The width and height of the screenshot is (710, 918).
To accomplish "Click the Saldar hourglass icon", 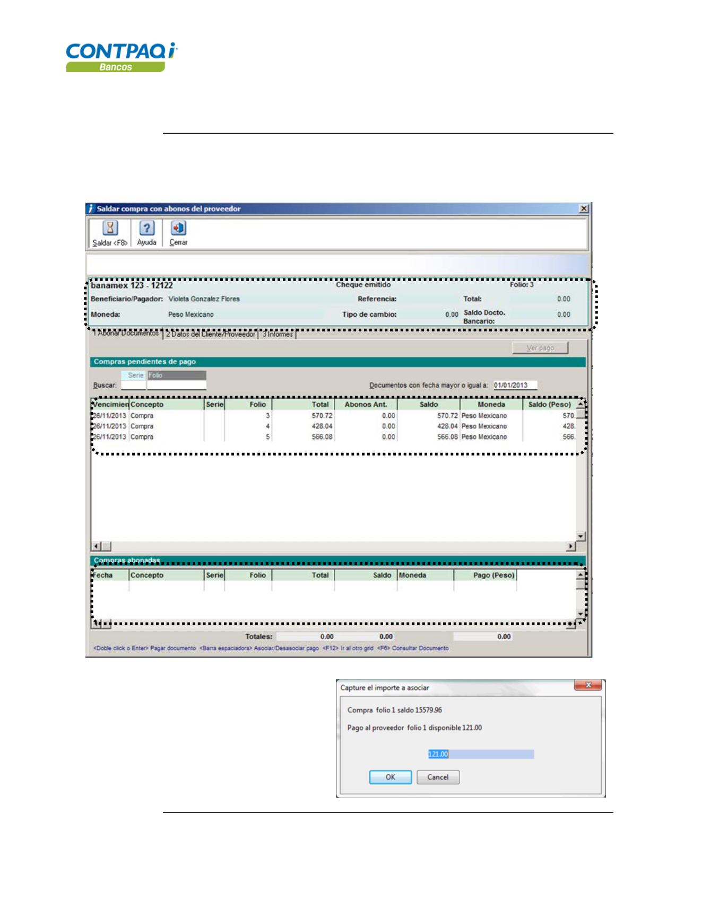I will (110, 229).
